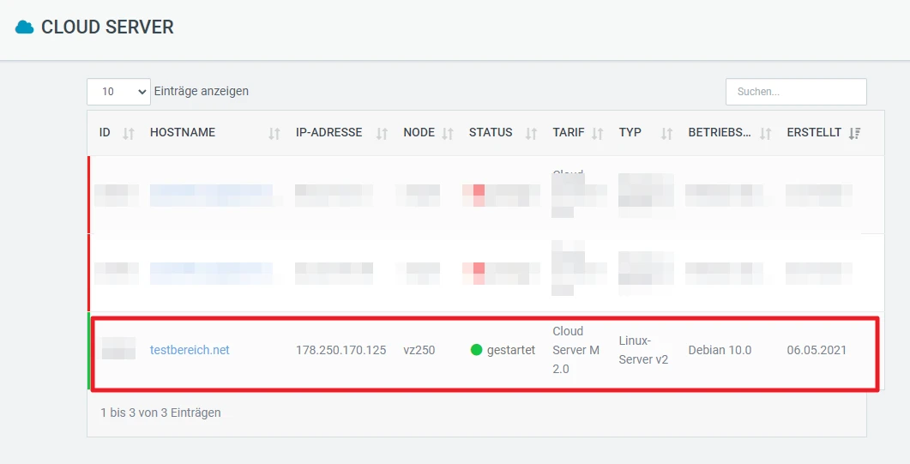Click the HOSTNAME column header text
The width and height of the screenshot is (910, 464).
tap(183, 133)
